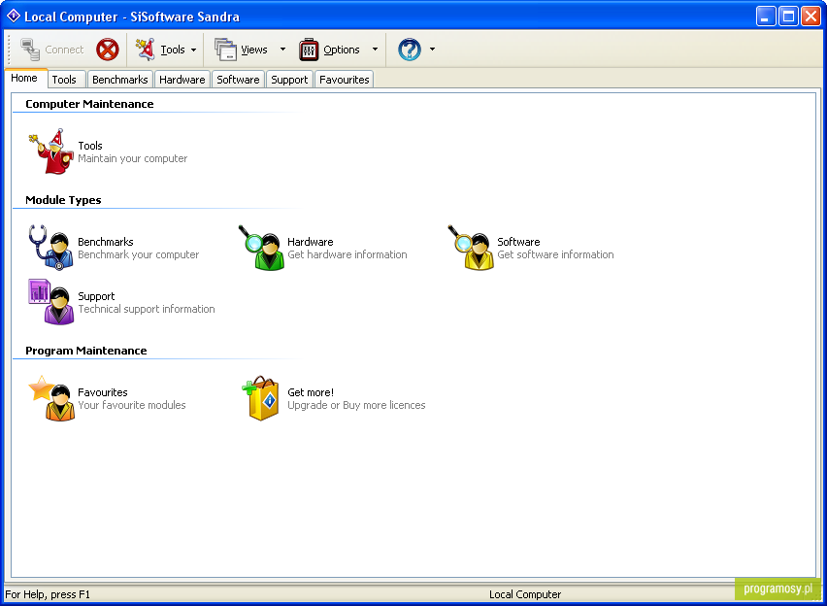Open the Benchmarks stethoscope icon

pos(51,248)
